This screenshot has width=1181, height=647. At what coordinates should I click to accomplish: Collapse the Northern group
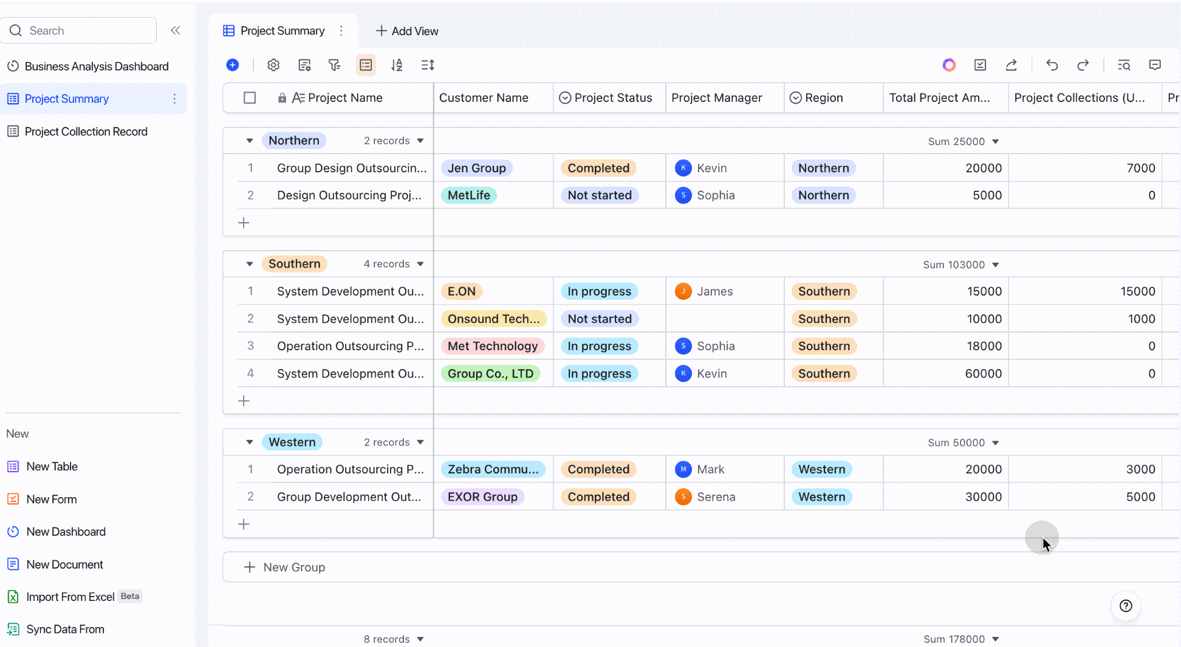[249, 140]
